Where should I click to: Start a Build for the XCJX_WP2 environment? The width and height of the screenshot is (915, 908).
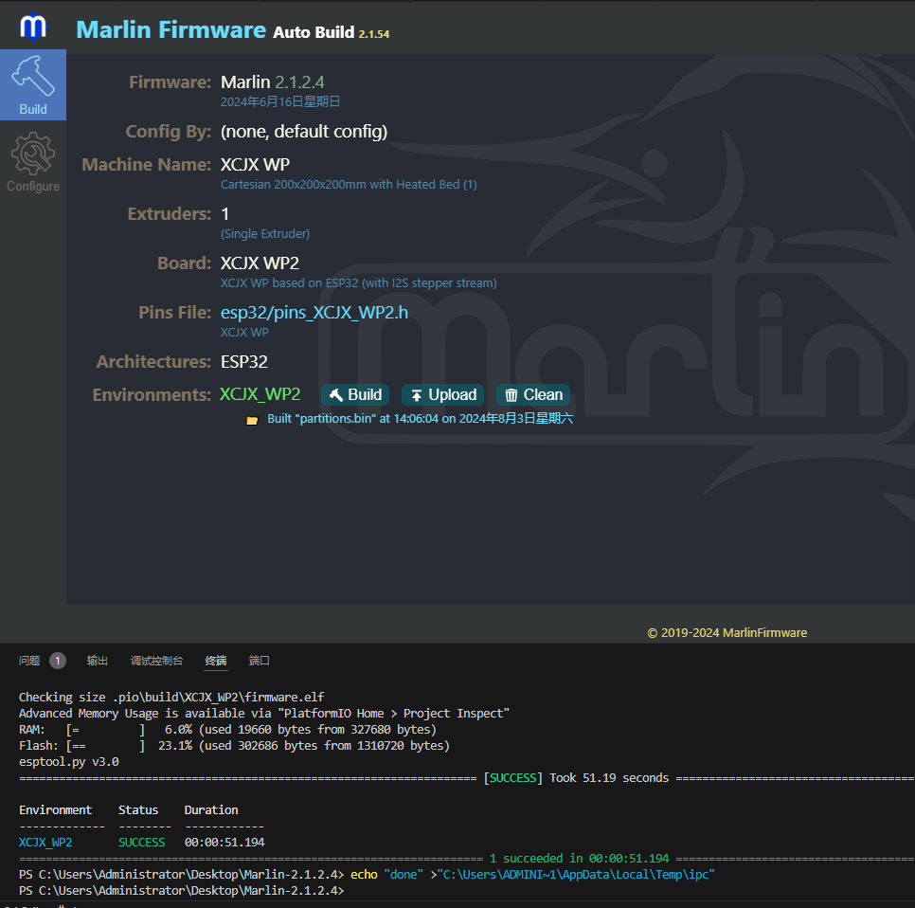click(355, 394)
